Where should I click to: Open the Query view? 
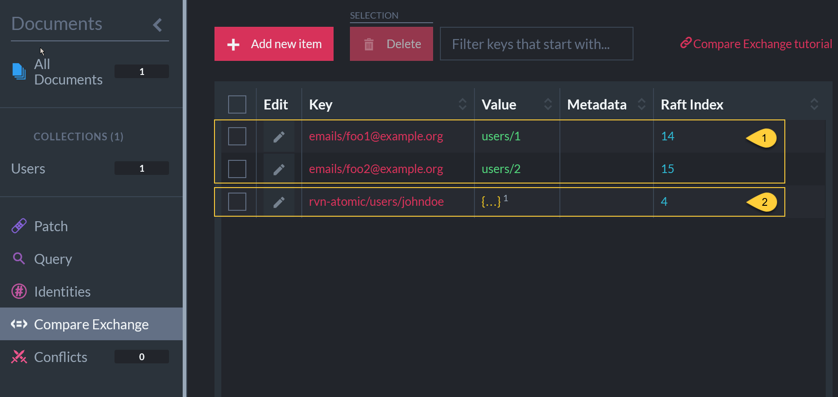tap(53, 259)
